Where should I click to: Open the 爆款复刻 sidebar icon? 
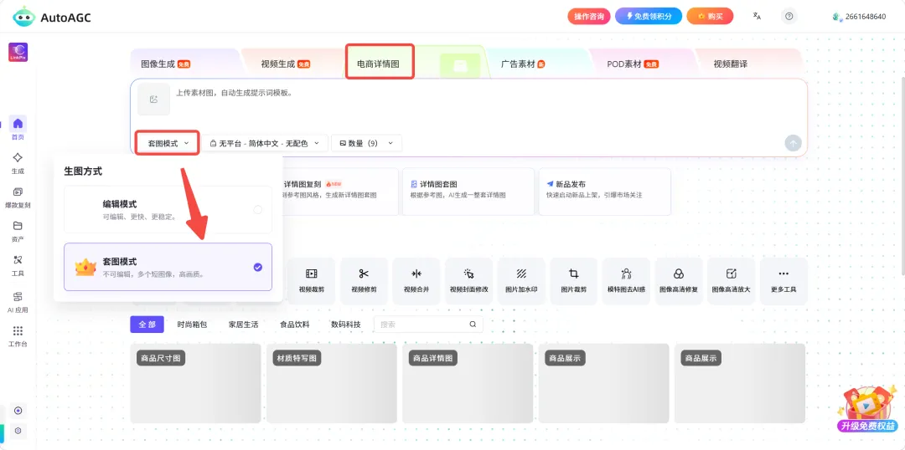[18, 192]
